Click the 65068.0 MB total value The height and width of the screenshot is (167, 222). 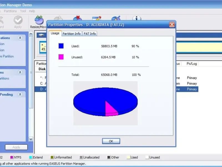tap(109, 75)
